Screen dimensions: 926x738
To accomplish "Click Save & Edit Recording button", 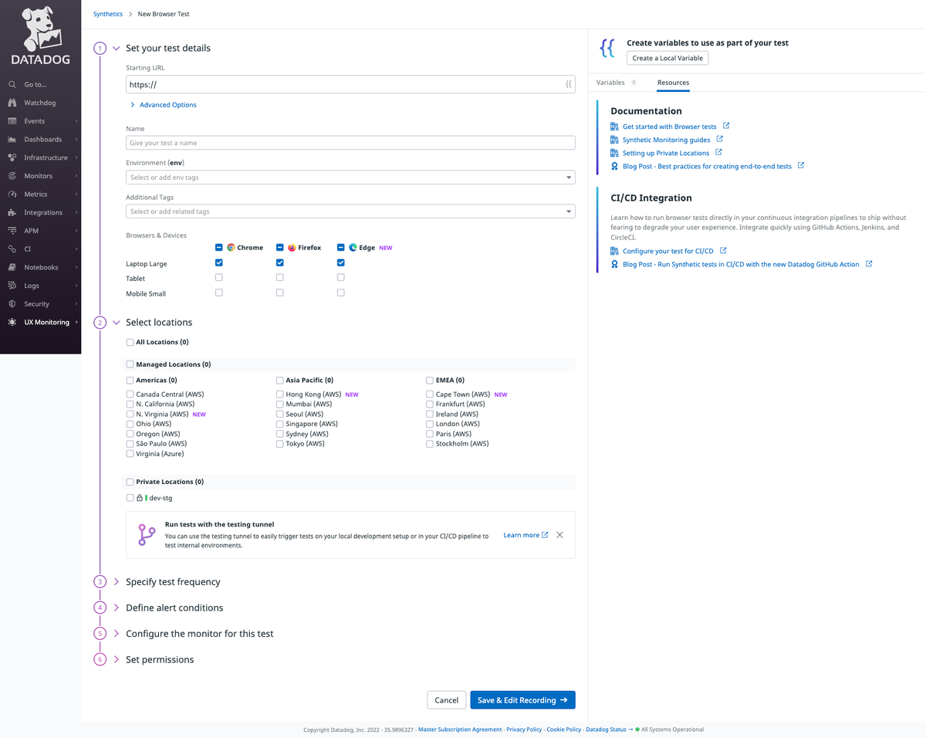I will pos(522,700).
